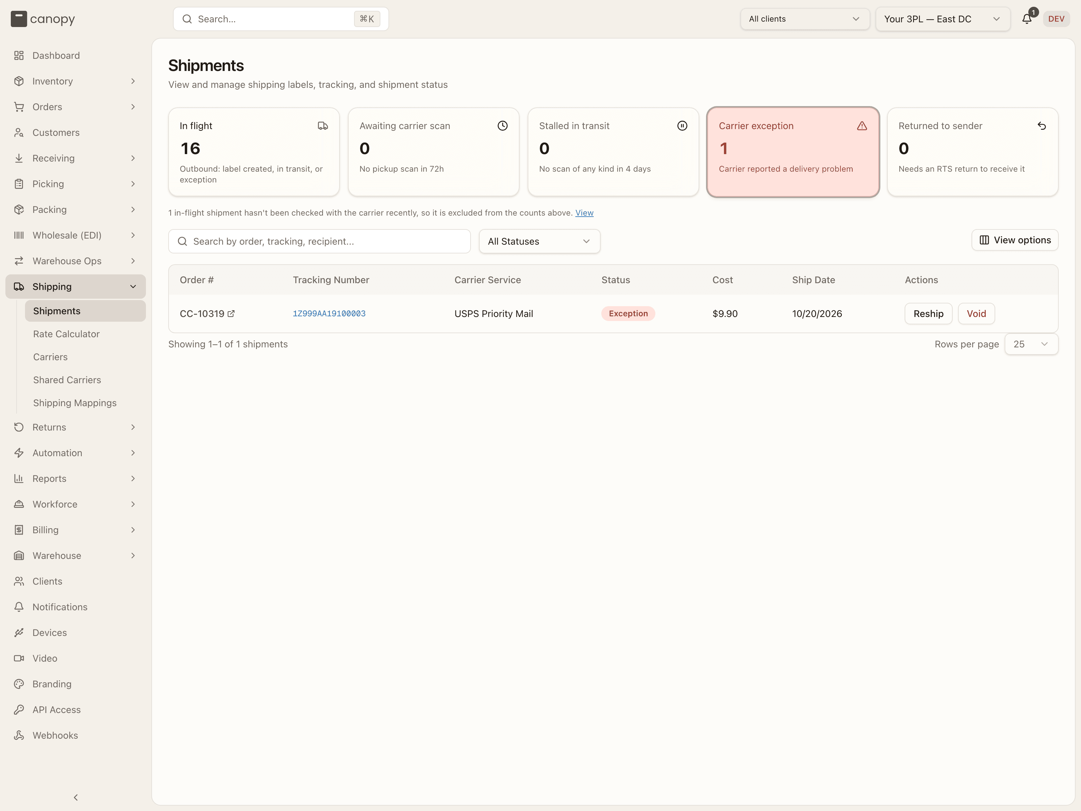Expand the Returns menu
The image size is (1081, 811).
pyautogui.click(x=76, y=427)
